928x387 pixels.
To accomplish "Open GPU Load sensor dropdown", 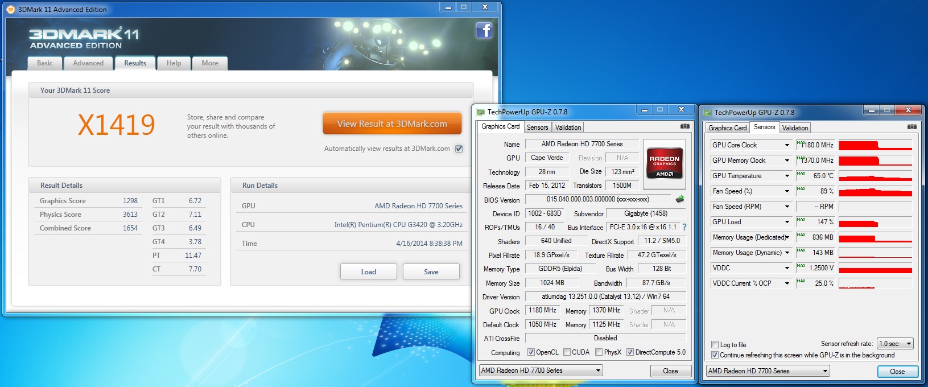I will [x=787, y=222].
